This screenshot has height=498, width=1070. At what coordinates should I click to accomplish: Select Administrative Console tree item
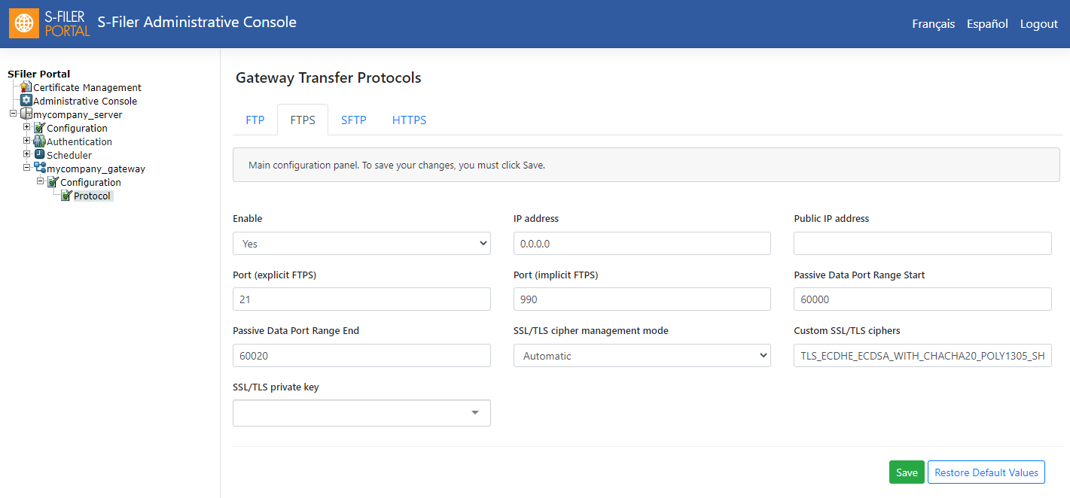(85, 102)
